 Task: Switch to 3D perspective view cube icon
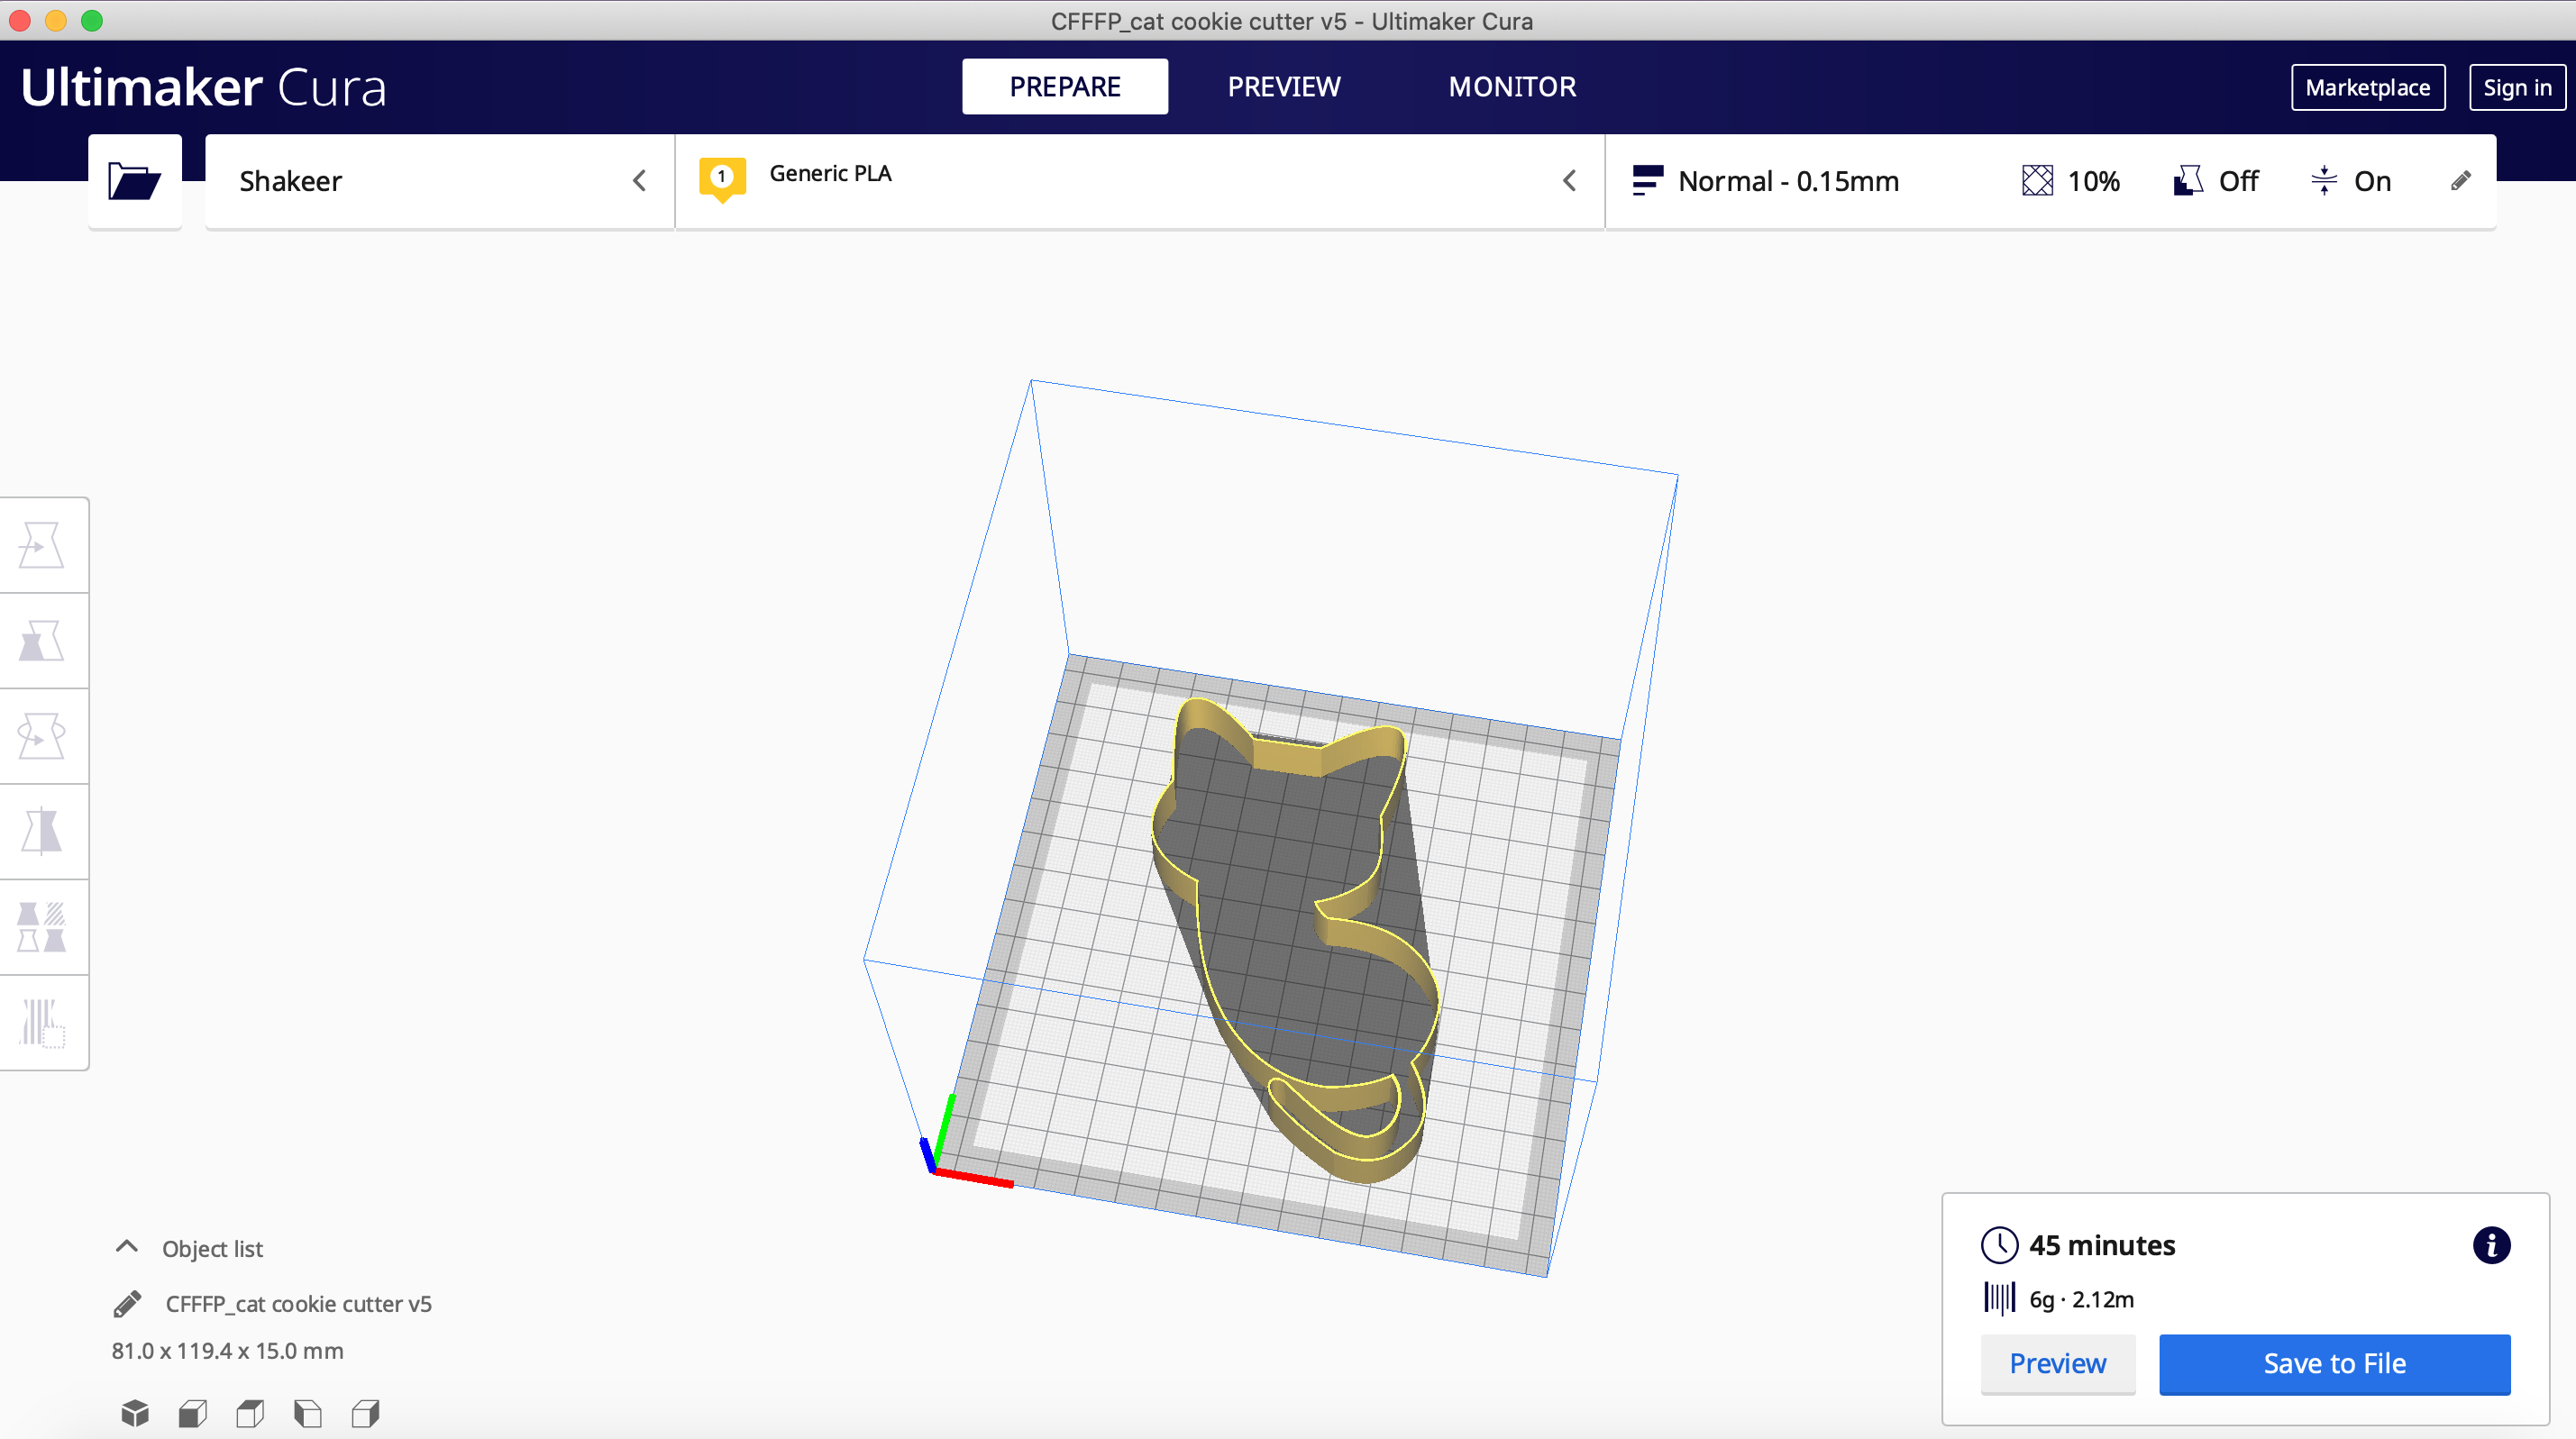click(x=135, y=1413)
